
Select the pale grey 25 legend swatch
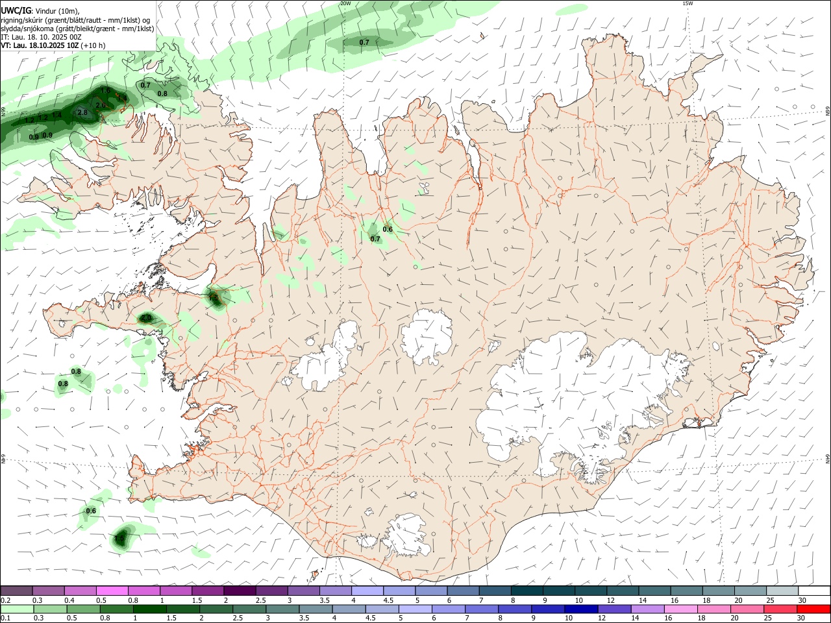coord(783,591)
